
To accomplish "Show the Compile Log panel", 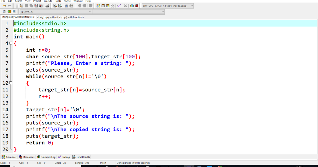I will 46,157.
